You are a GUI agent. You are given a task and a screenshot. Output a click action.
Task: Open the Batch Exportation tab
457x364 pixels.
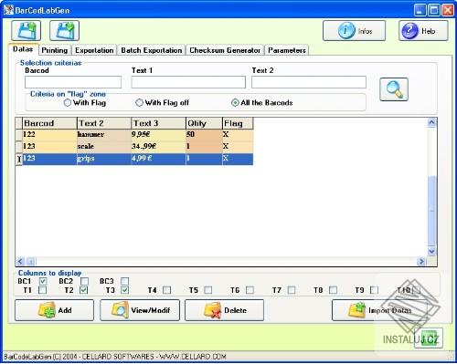coord(152,50)
